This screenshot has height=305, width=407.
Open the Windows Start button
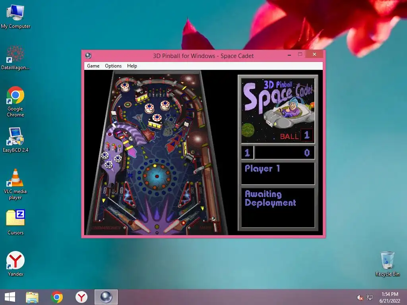pos(10,297)
